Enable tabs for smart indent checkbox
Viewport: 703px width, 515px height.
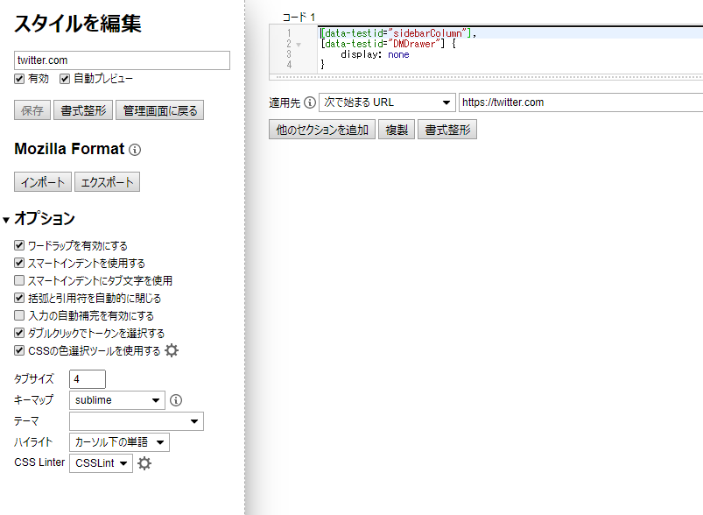(x=19, y=281)
